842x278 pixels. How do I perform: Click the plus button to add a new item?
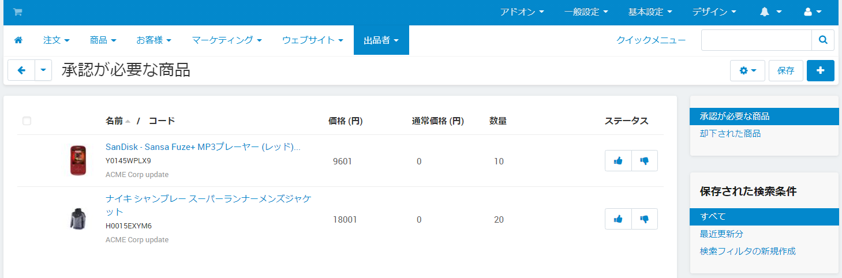click(820, 70)
